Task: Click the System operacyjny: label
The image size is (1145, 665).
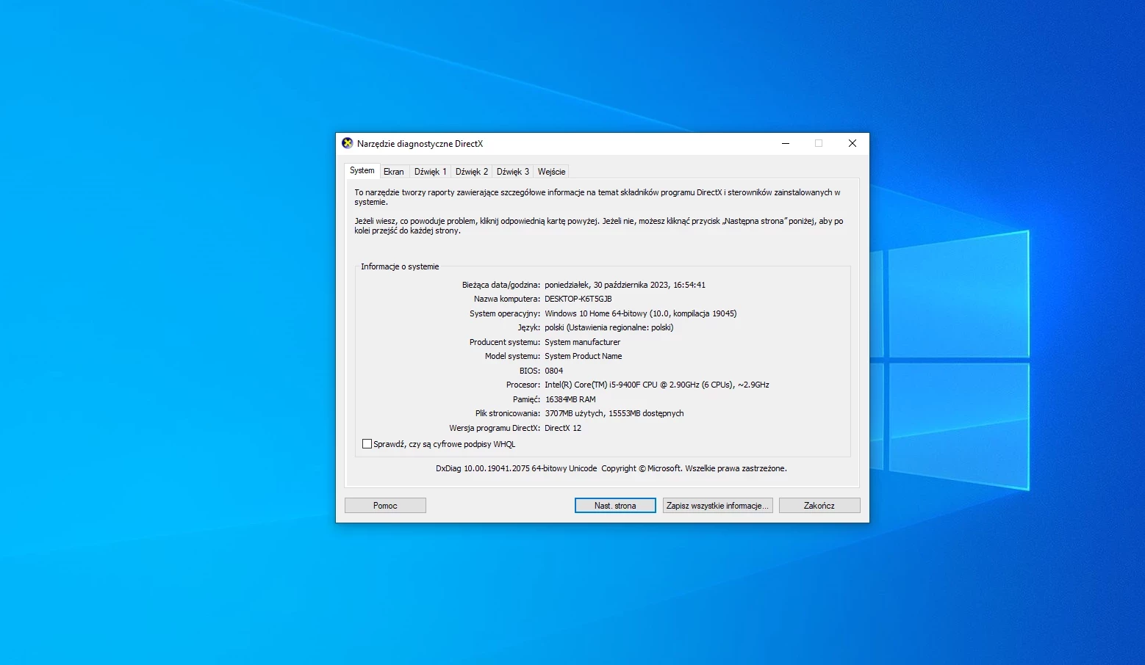Action: [x=505, y=313]
